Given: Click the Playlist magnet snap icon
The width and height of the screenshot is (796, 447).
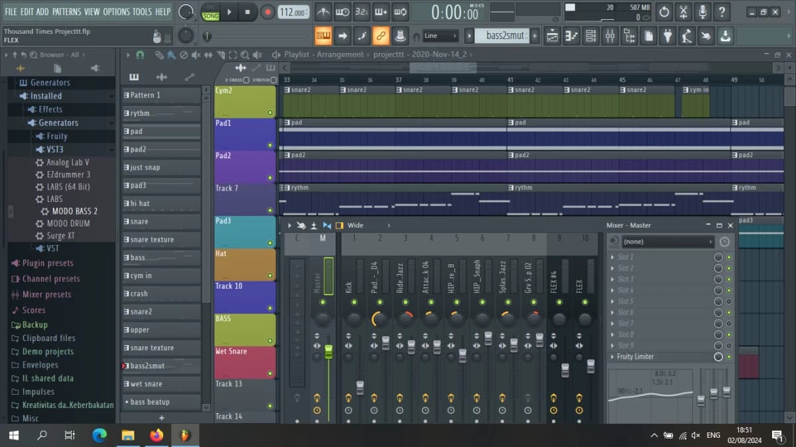Looking at the screenshot, I should [x=140, y=55].
